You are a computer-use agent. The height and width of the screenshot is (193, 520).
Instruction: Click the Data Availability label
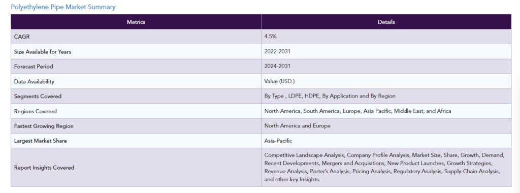(x=34, y=82)
